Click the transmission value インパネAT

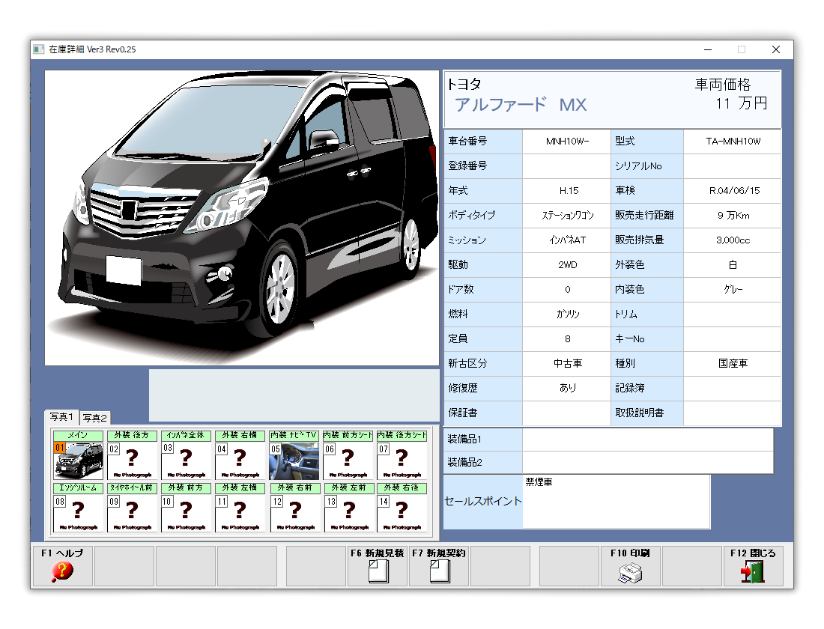point(567,240)
